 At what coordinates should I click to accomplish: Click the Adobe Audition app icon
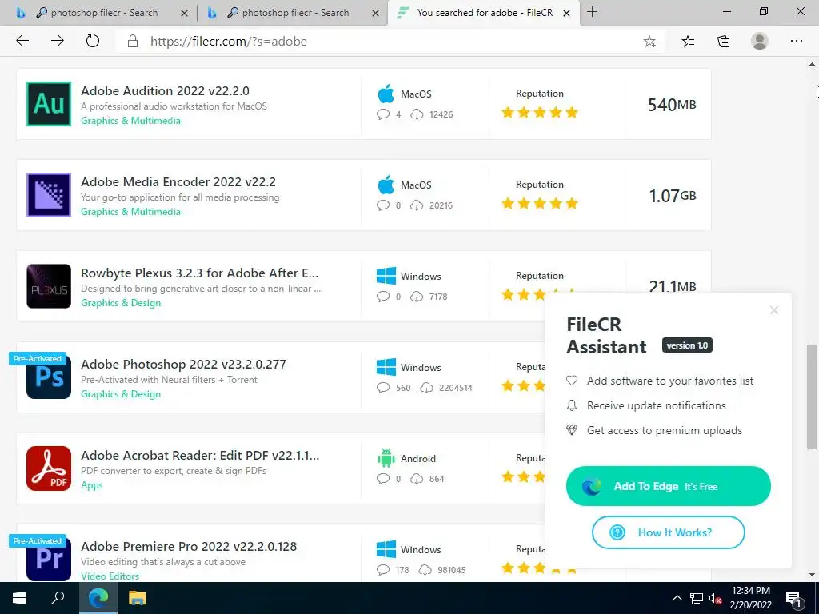[49, 104]
